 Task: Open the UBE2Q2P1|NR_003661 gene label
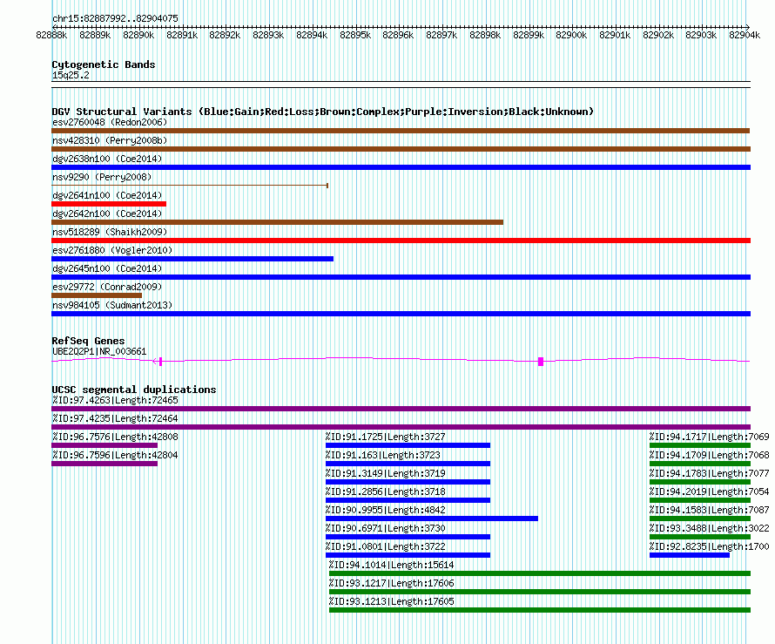click(x=99, y=352)
